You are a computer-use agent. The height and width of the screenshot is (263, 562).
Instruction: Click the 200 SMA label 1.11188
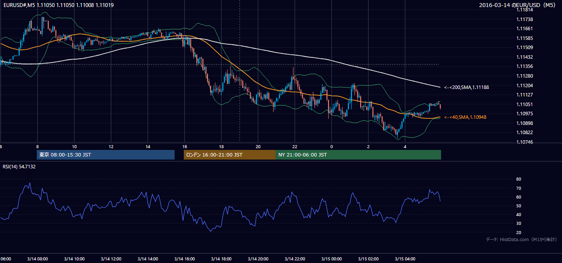(467, 87)
